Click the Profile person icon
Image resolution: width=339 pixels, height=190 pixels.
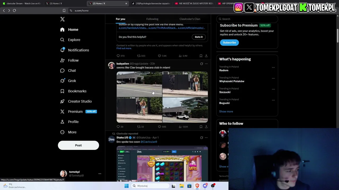[x=62, y=122]
